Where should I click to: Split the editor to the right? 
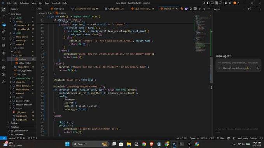tap(195, 9)
